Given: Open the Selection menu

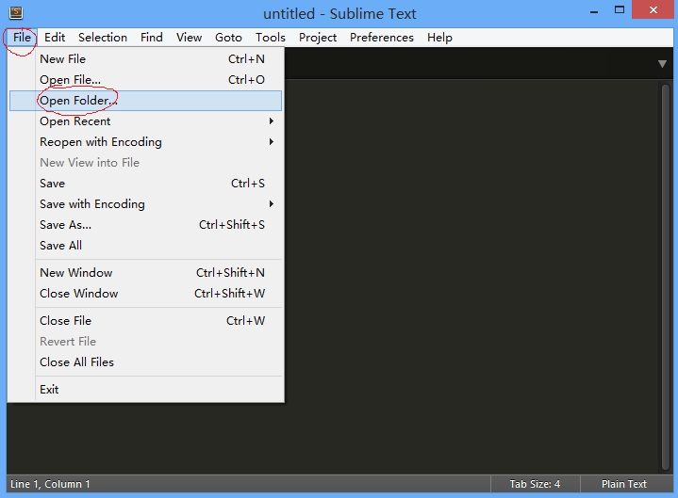Looking at the screenshot, I should click(103, 38).
